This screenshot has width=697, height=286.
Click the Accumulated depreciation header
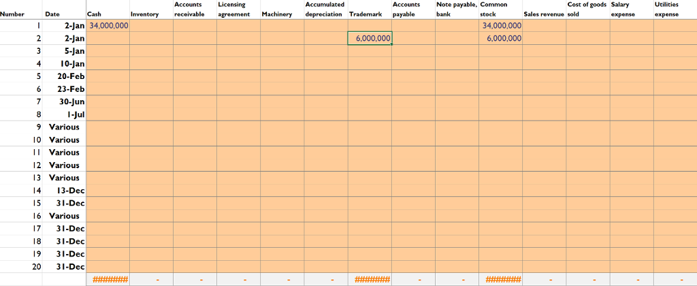[326, 10]
